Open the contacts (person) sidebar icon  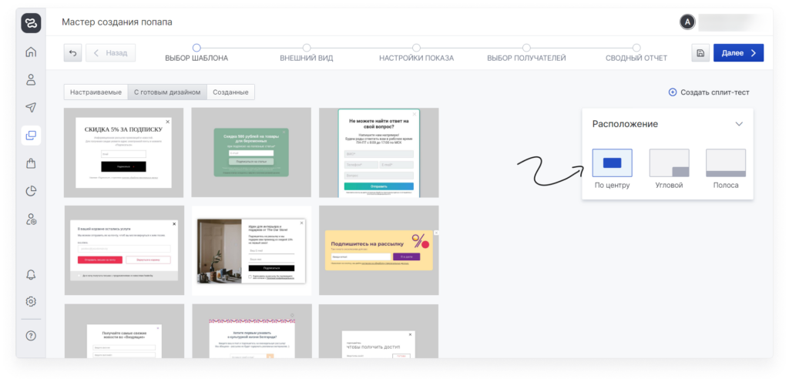click(31, 79)
